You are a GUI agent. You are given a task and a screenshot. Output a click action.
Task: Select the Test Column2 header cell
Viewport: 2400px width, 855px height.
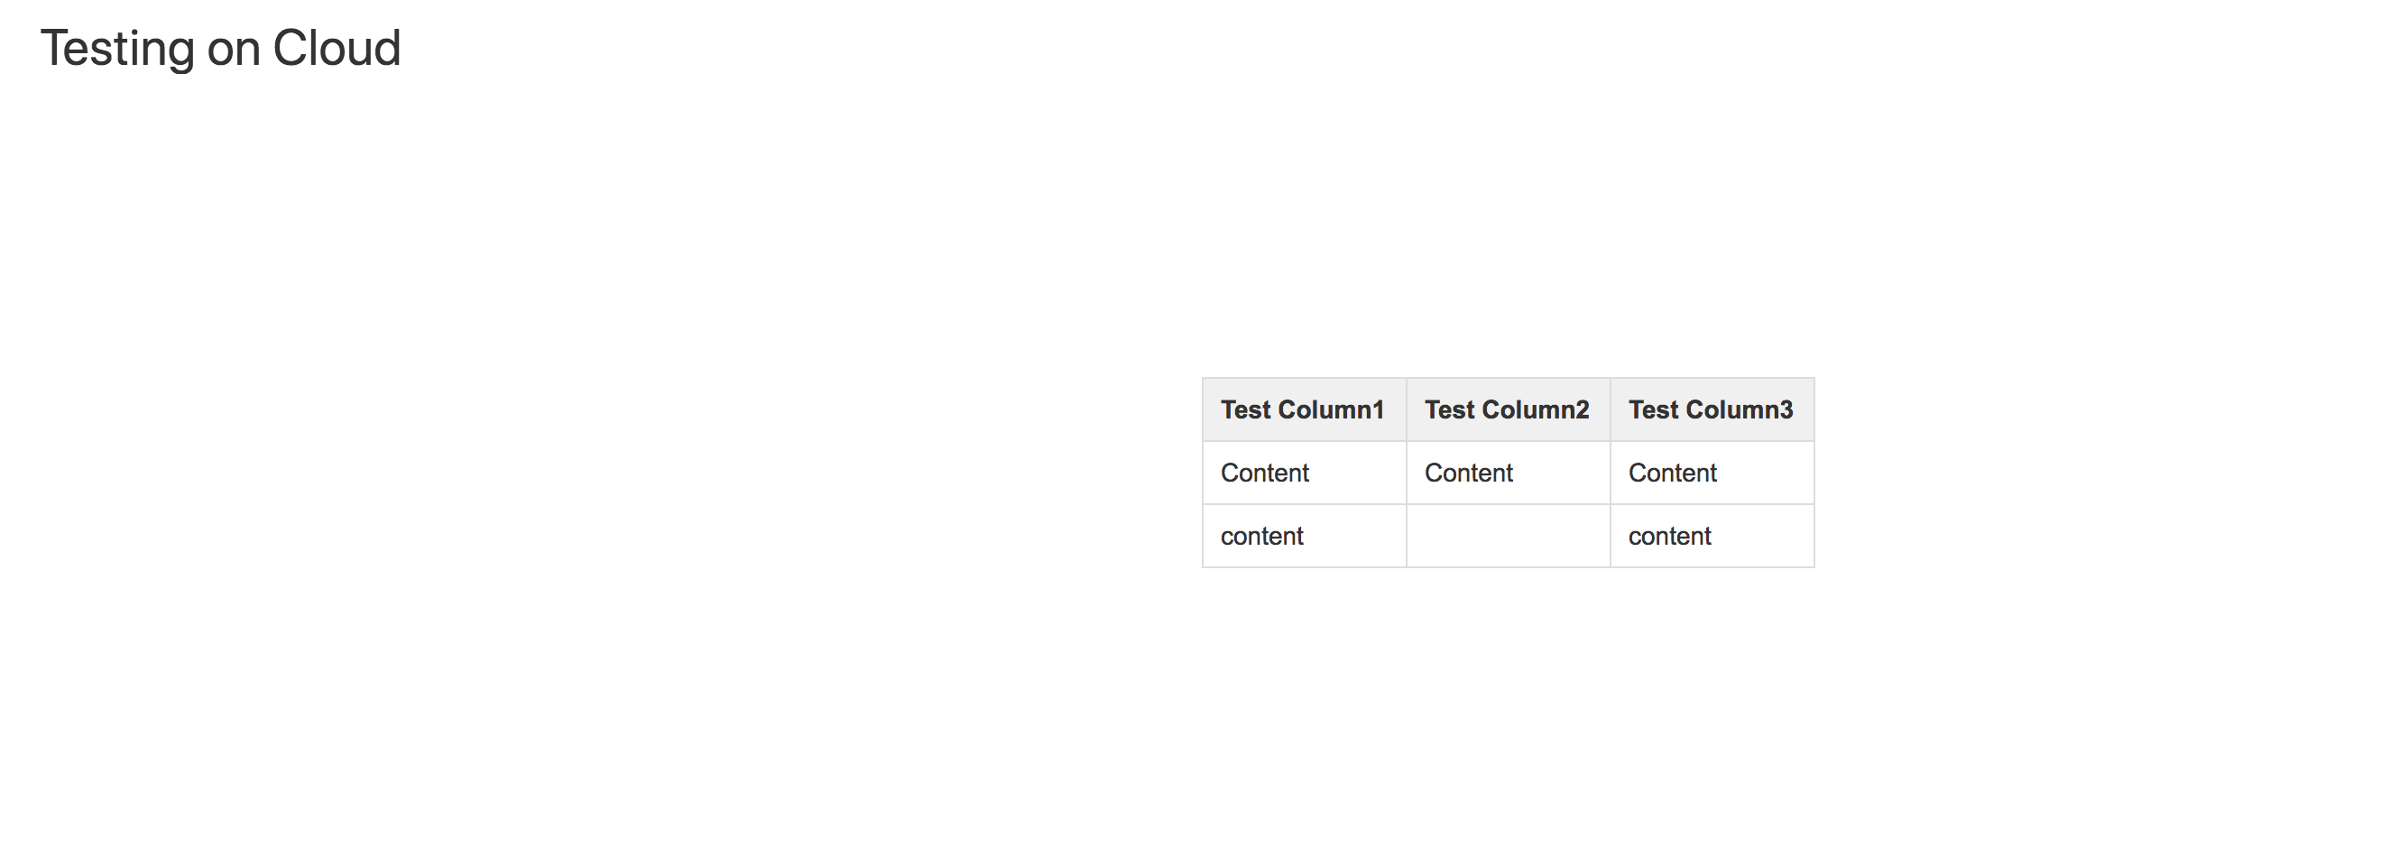coord(1509,409)
